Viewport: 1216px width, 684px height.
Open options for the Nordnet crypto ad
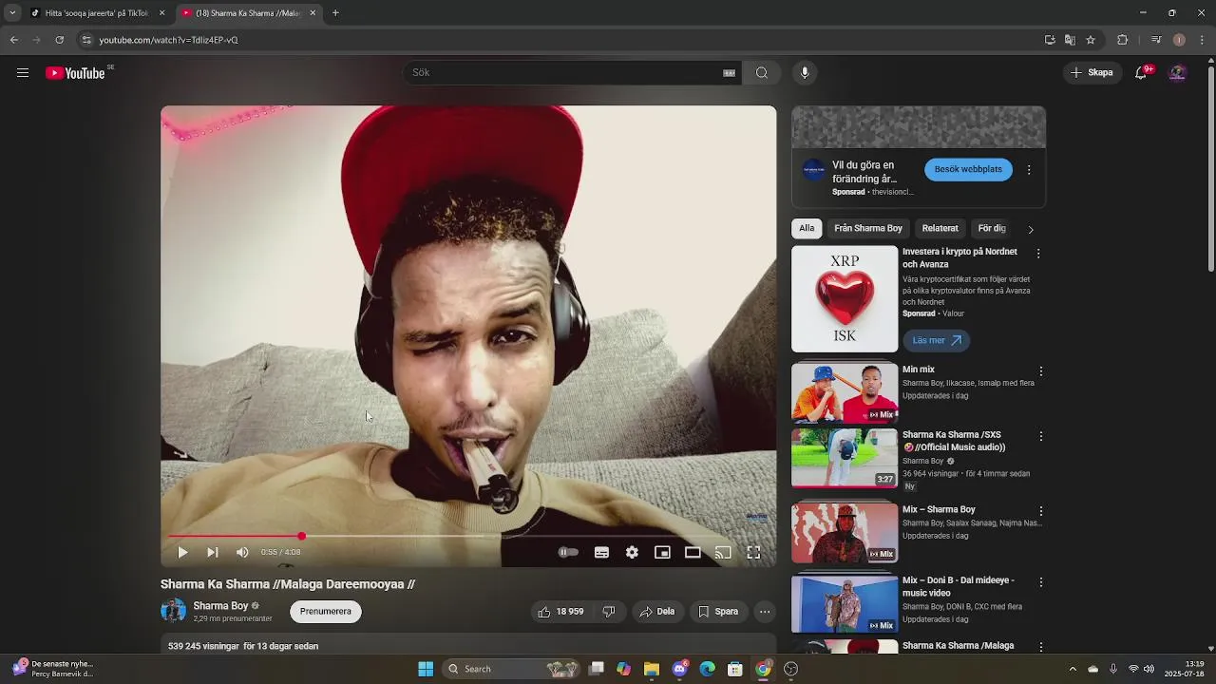(1038, 254)
